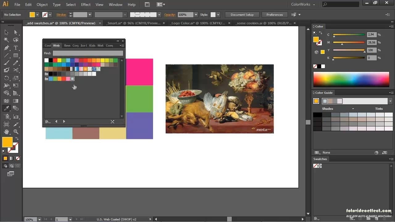395x222 pixels.
Task: Select the Pen tool
Action: pos(6,48)
